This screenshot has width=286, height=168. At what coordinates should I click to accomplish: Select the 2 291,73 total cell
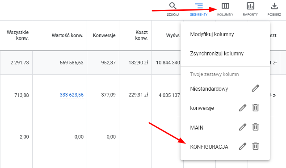(x=20, y=63)
